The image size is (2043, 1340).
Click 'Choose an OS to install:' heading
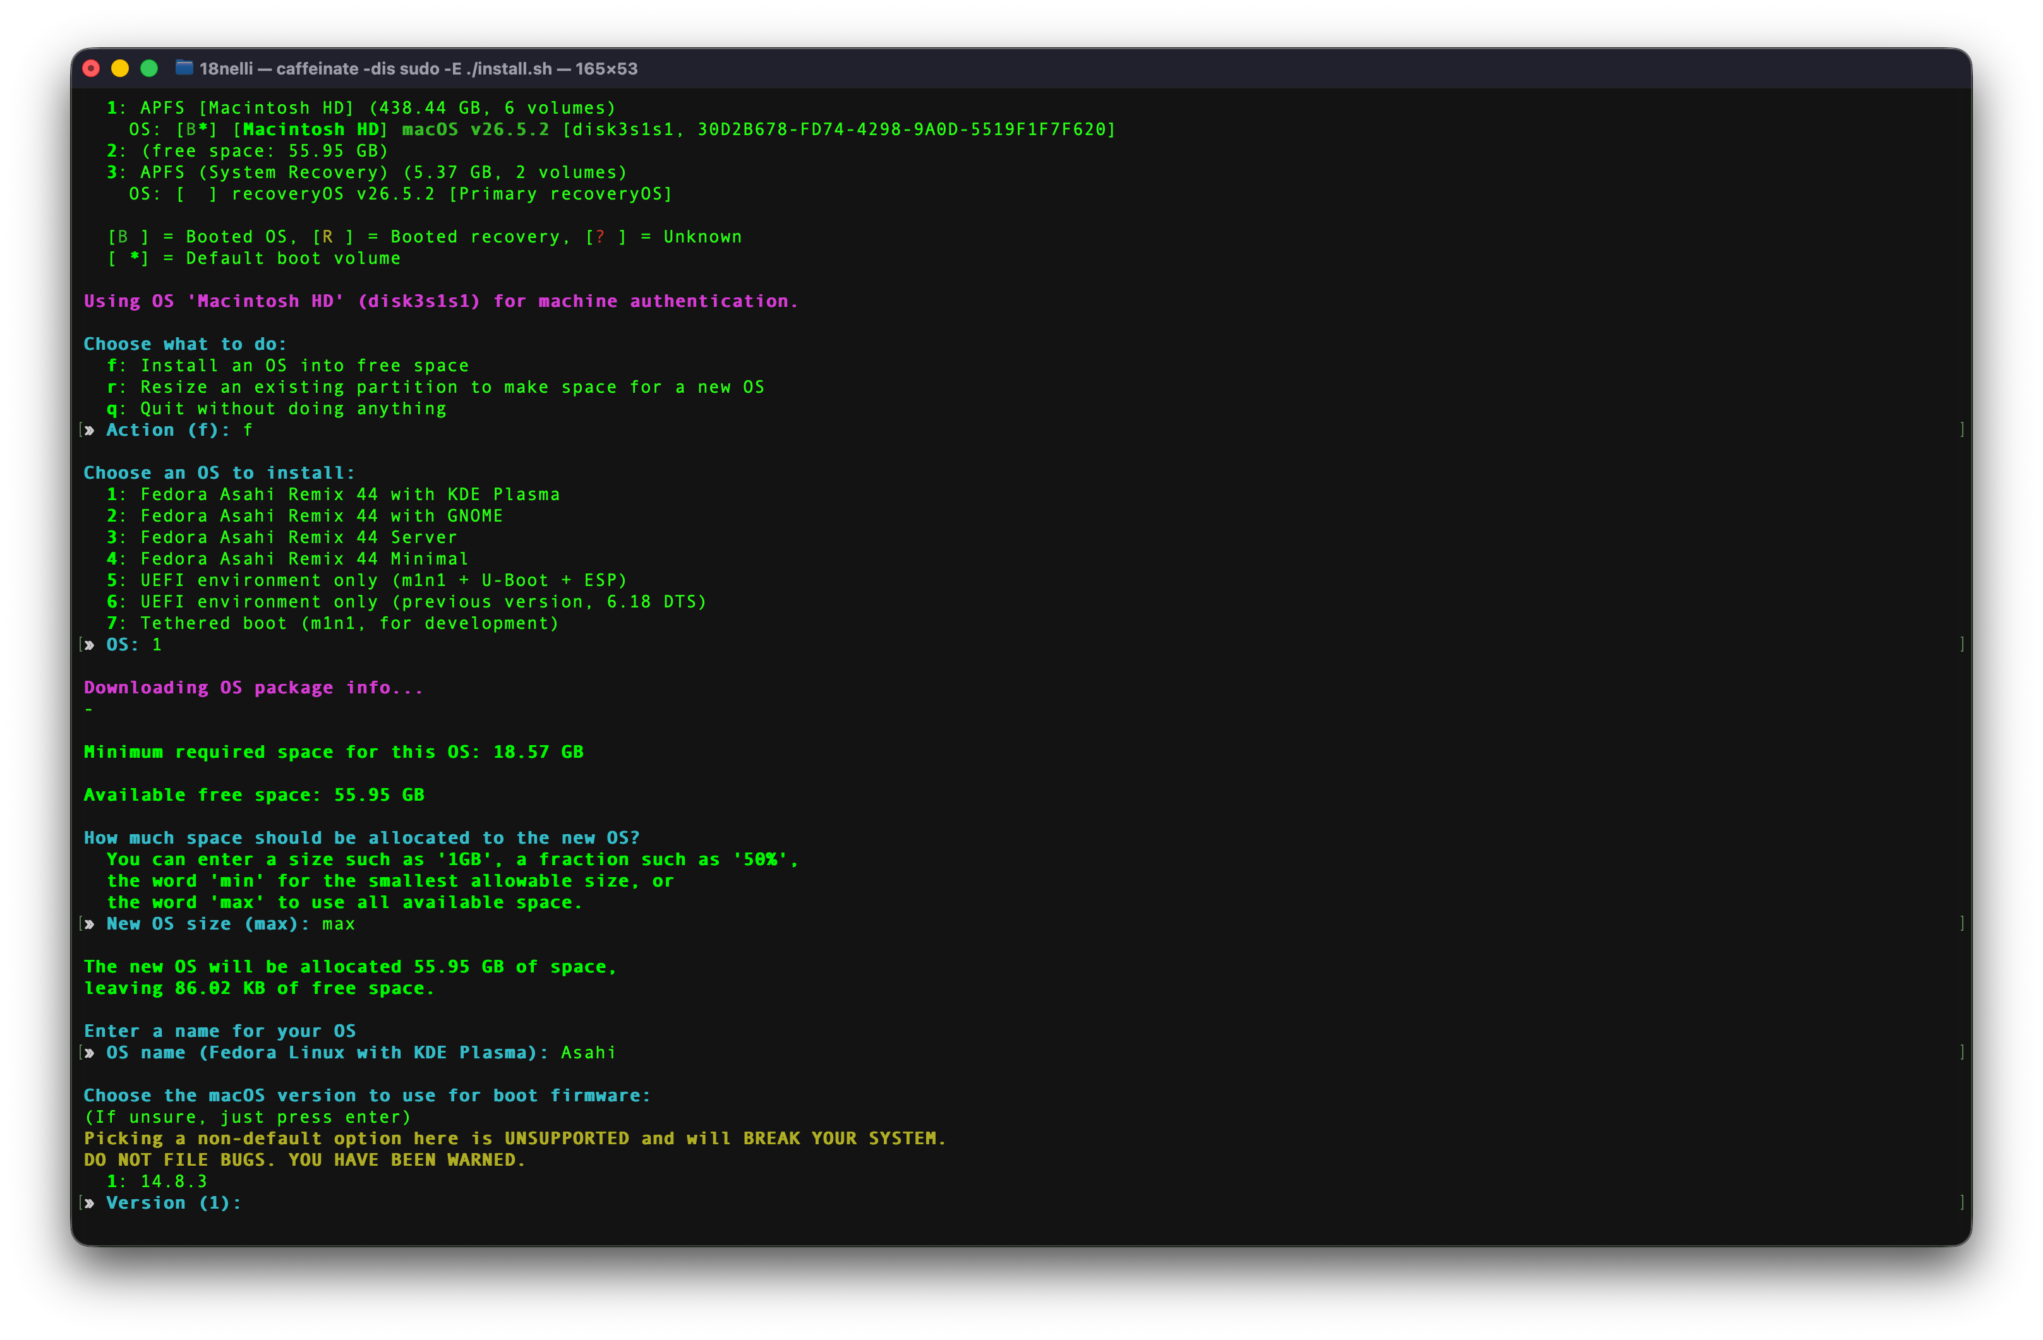pos(219,473)
